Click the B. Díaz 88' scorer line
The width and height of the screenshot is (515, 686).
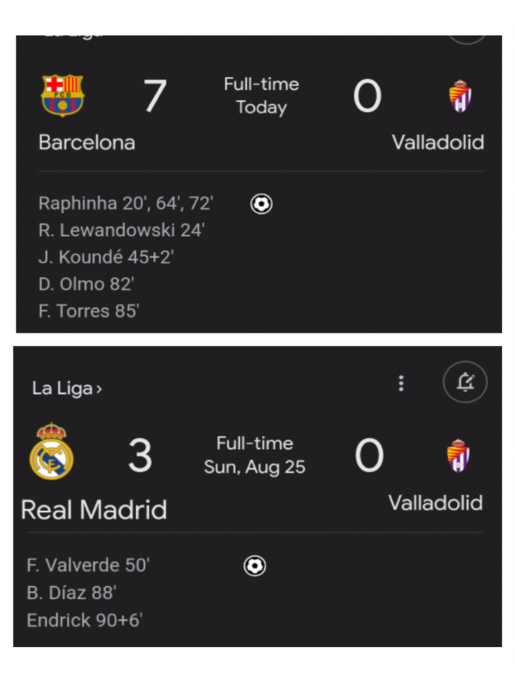(x=72, y=593)
